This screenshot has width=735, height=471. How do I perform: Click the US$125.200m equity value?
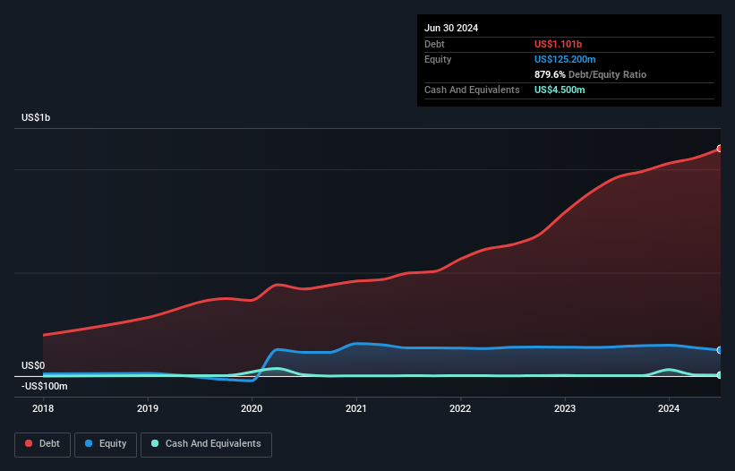tap(565, 59)
